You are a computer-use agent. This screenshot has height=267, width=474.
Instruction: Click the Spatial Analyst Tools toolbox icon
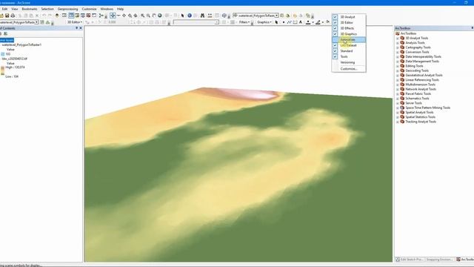click(402, 112)
